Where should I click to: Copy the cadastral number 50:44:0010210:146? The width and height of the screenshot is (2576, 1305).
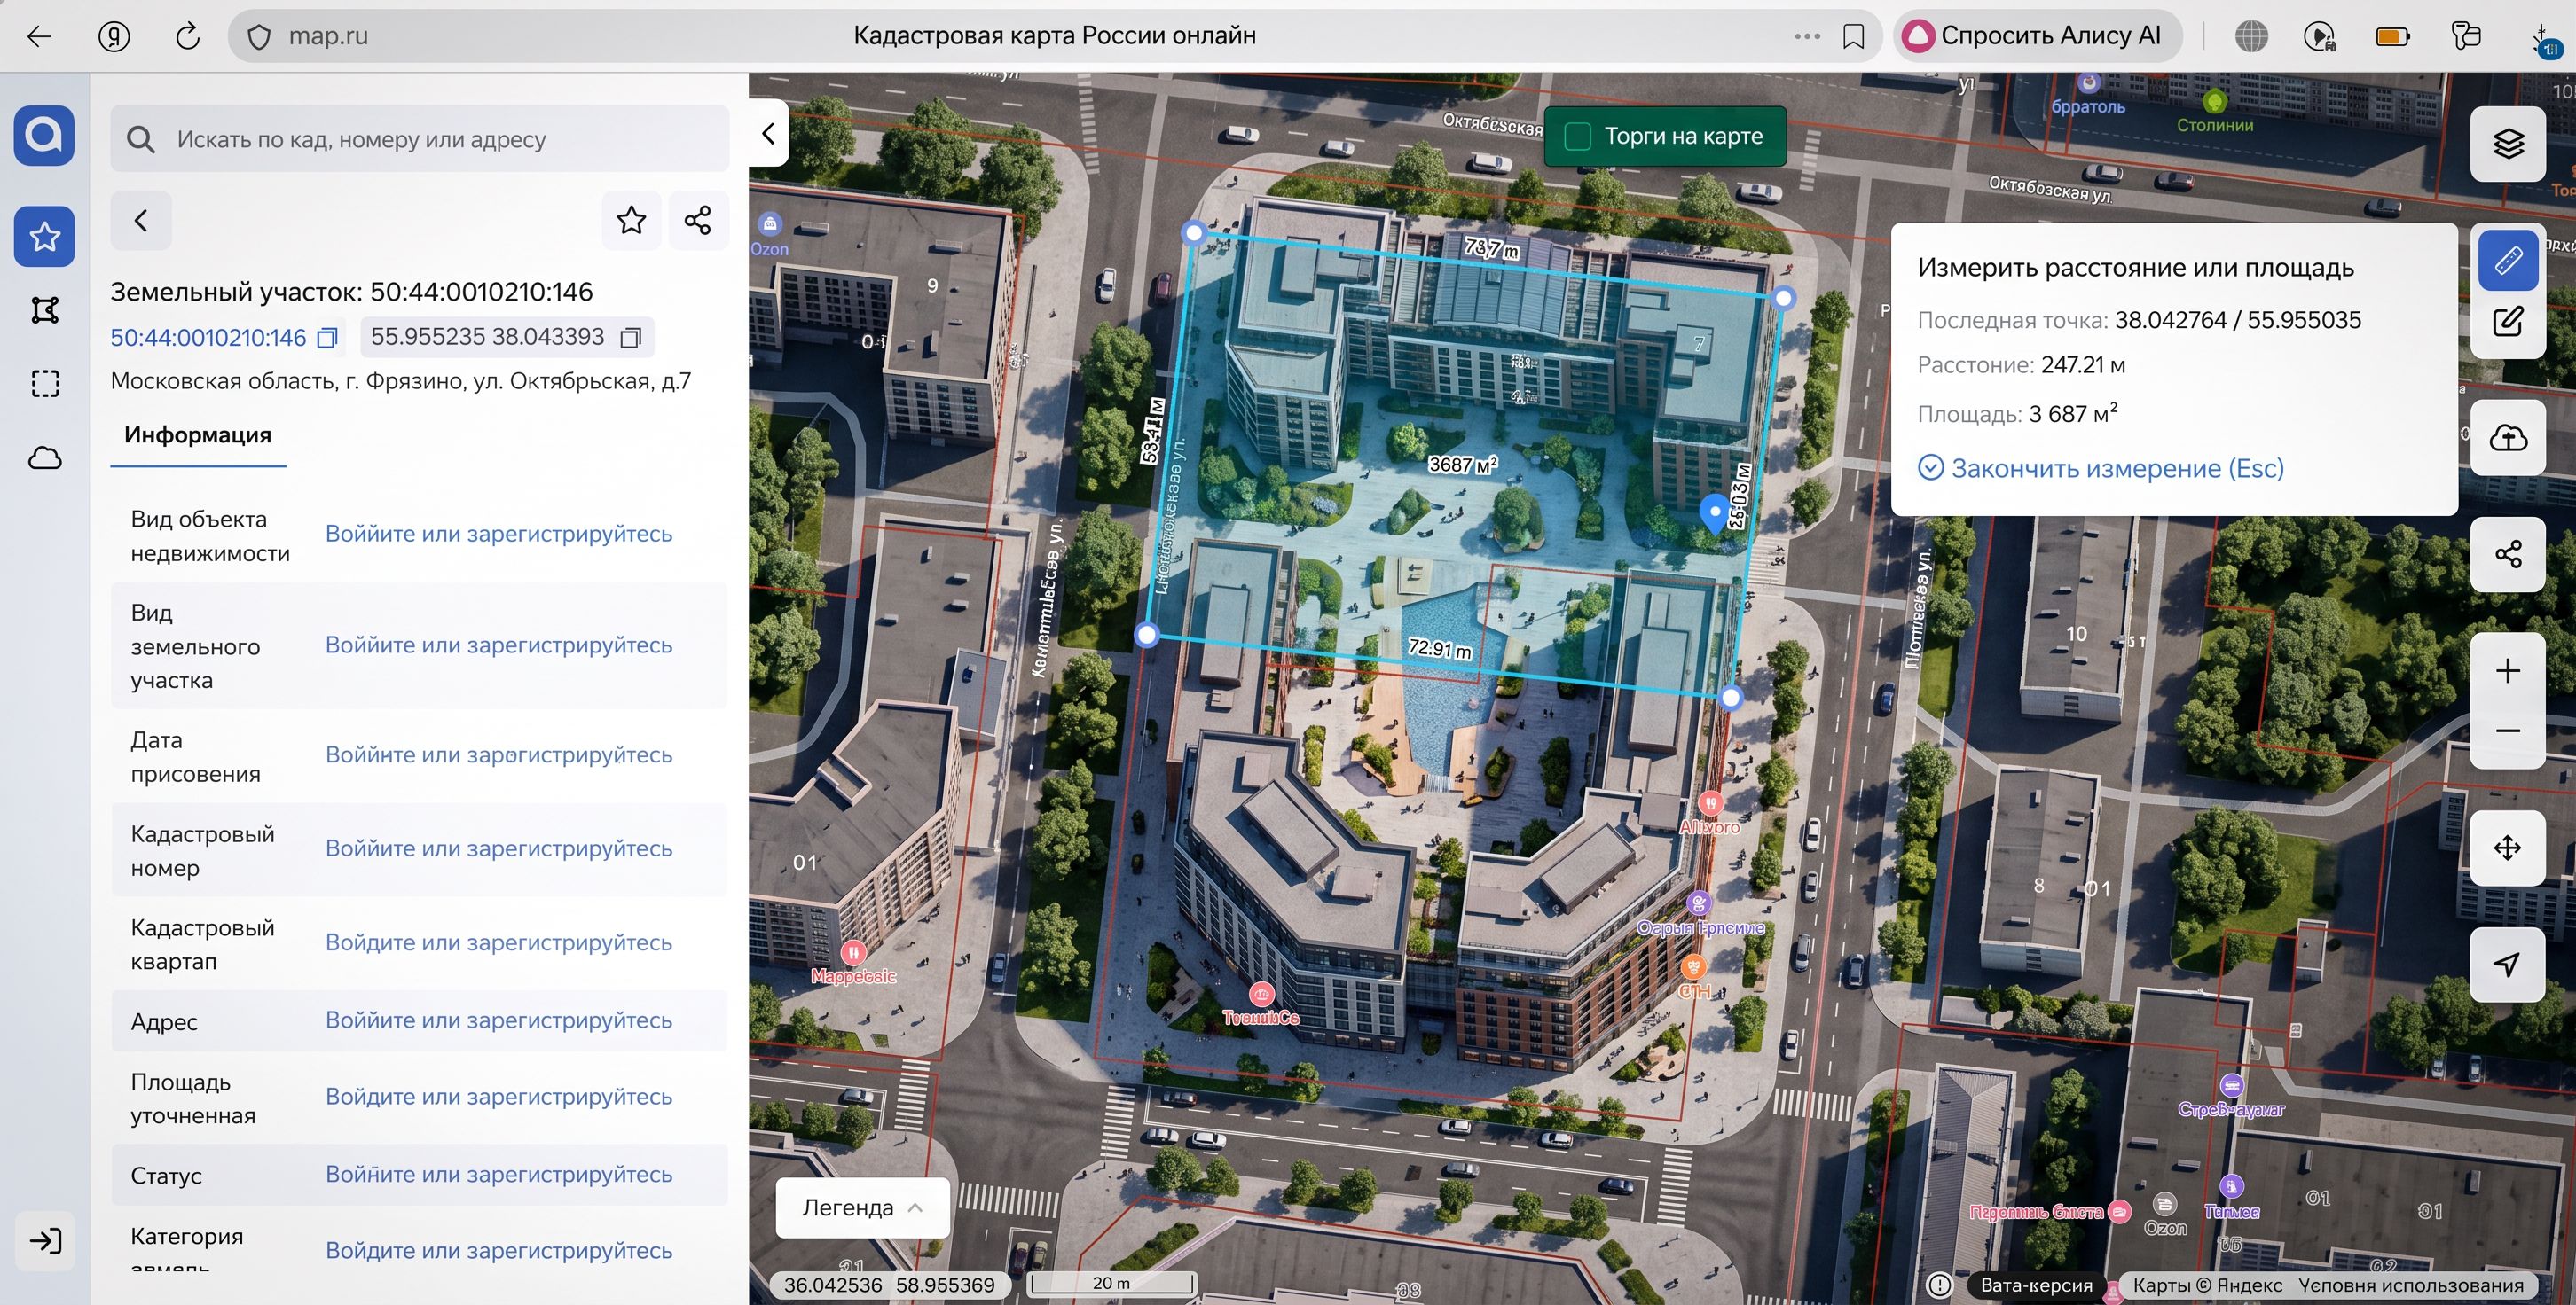[x=327, y=338]
